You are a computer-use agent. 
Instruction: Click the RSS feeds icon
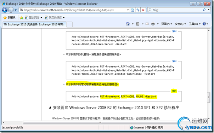click(138, 24)
